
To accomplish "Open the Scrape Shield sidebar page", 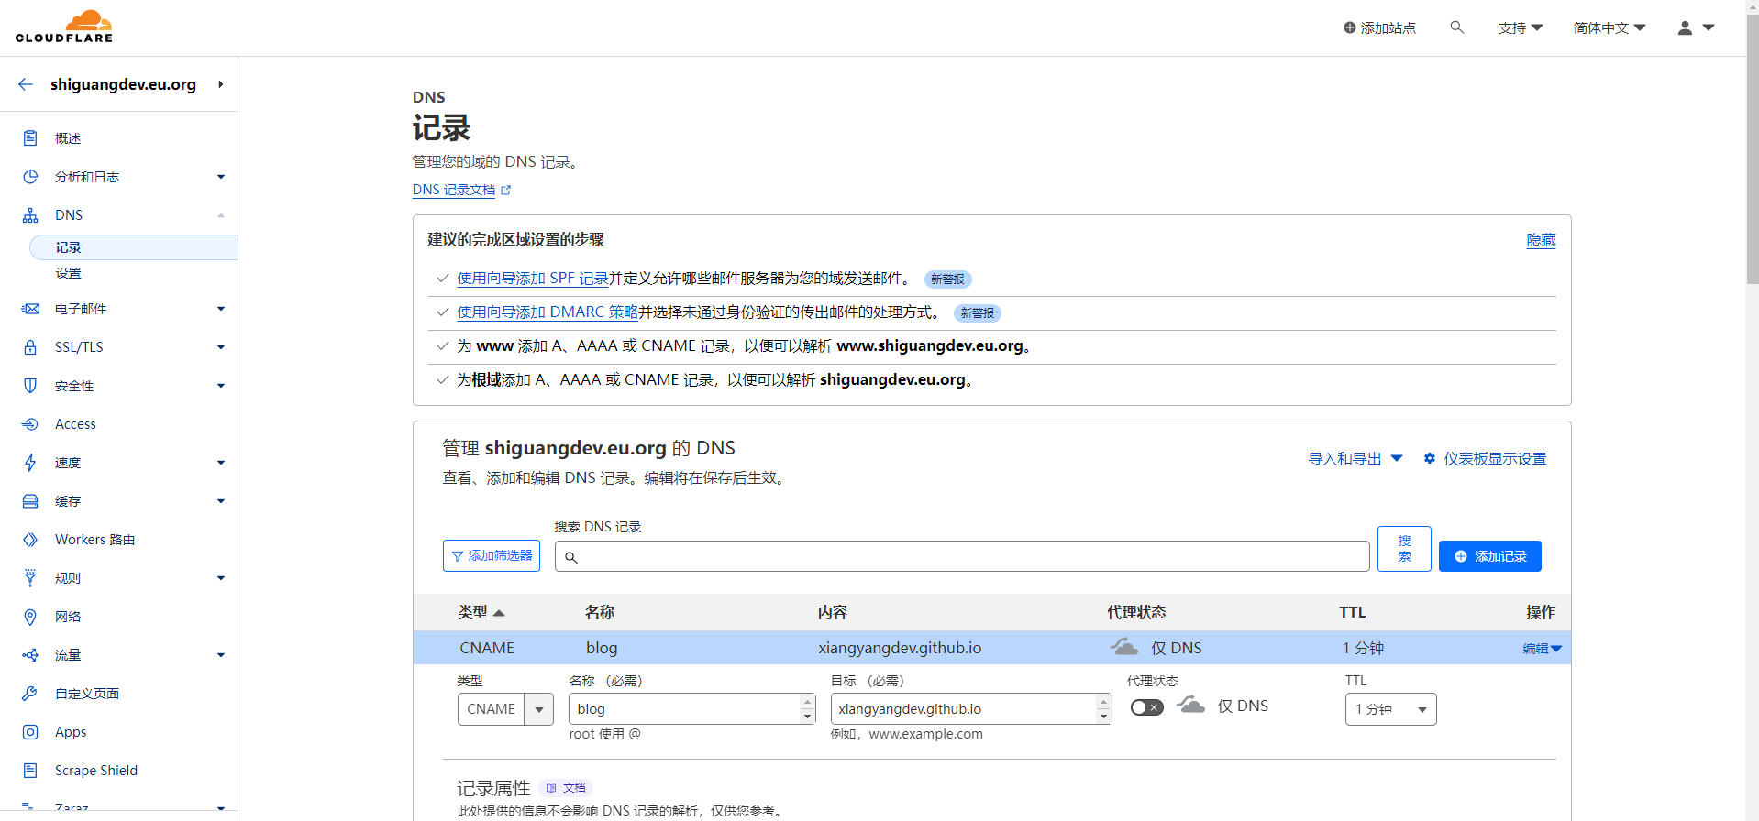I will coord(96,771).
